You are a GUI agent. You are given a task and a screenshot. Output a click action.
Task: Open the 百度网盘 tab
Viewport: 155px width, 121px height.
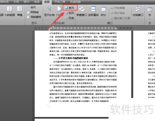75,2
